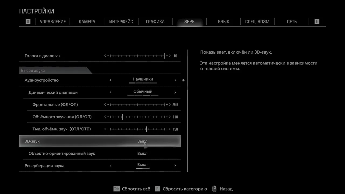This screenshot has width=345, height=194.
Task: Click the Q previous-tab key icon
Action: pos(28,22)
